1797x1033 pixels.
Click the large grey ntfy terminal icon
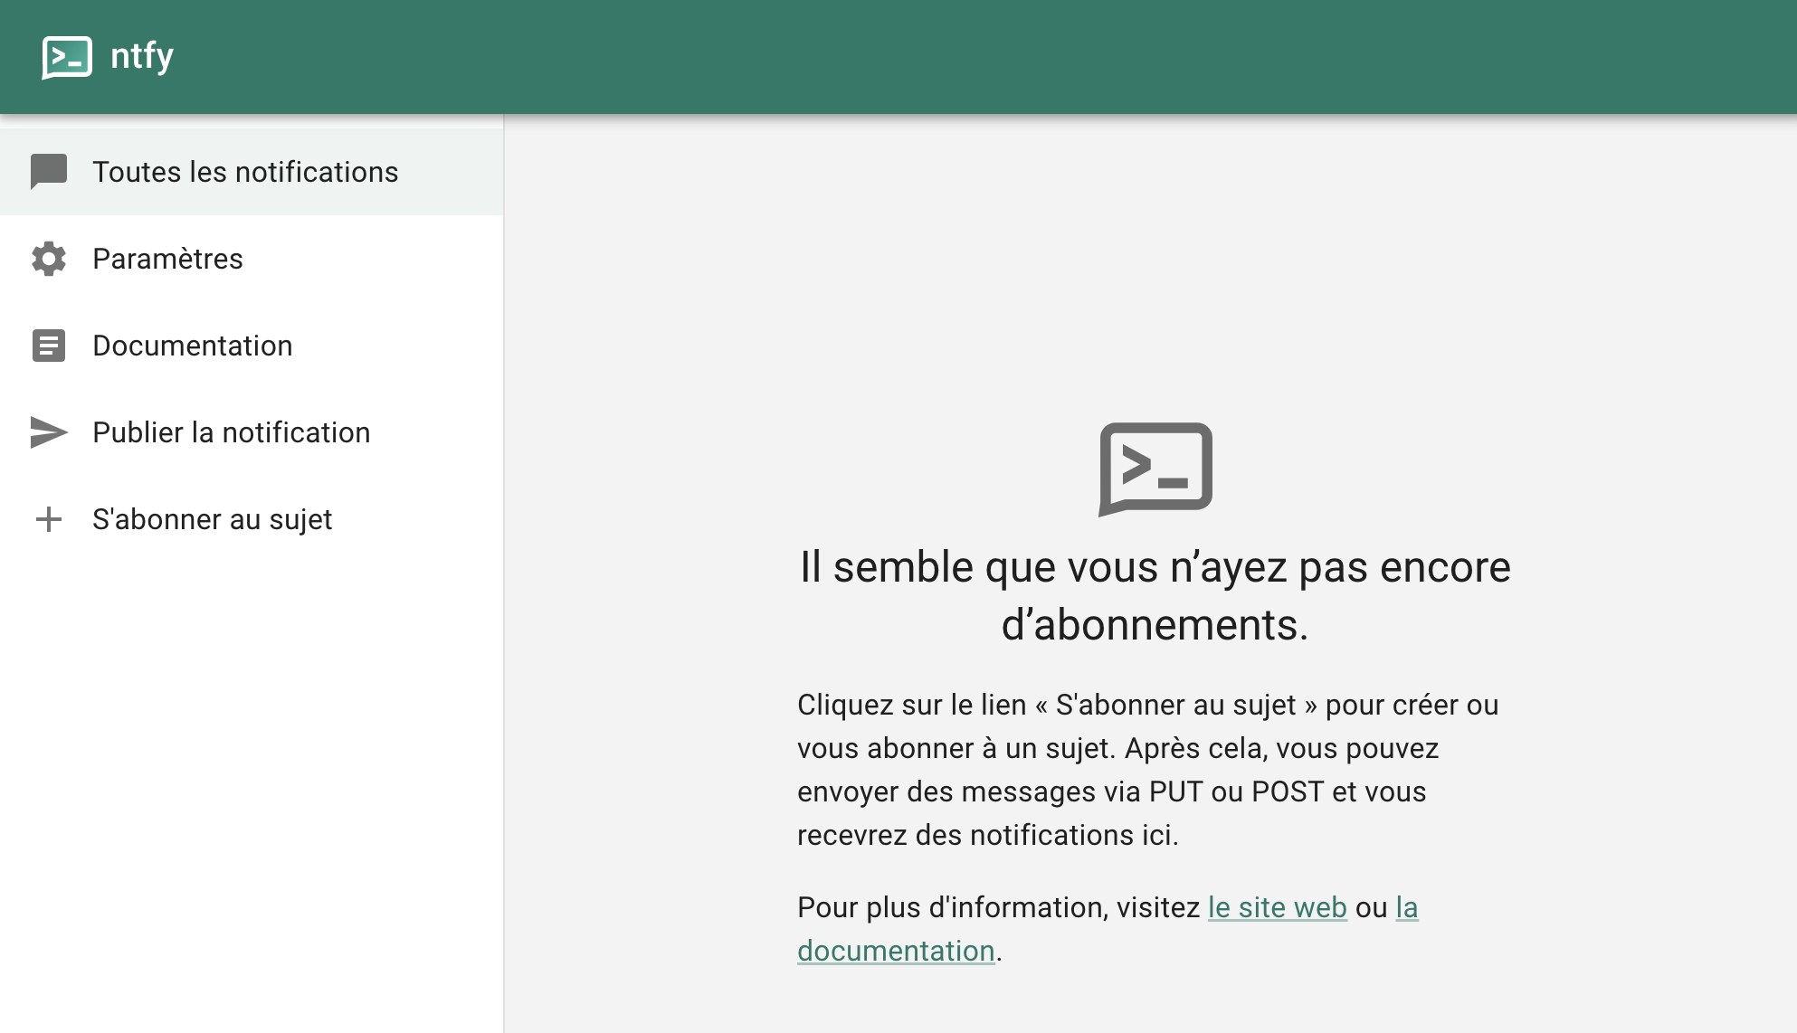[x=1155, y=469]
